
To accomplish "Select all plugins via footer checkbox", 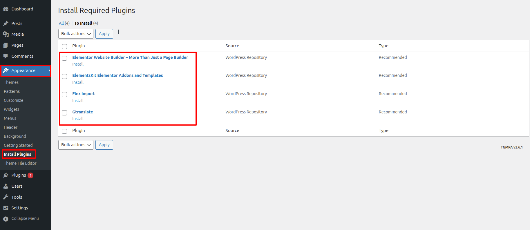I will coord(64,131).
